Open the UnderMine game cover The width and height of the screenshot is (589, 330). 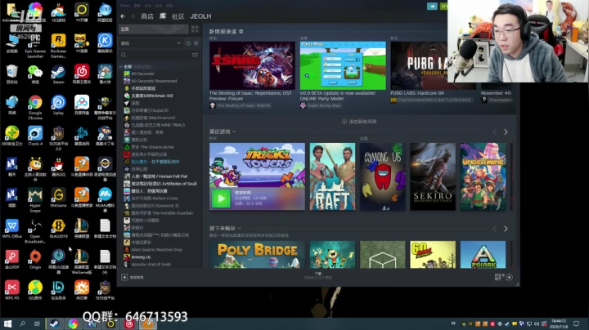[x=483, y=176]
